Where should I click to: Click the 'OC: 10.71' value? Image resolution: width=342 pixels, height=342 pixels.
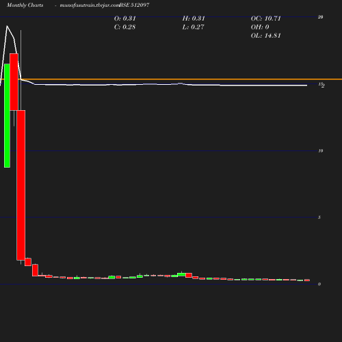266,18
